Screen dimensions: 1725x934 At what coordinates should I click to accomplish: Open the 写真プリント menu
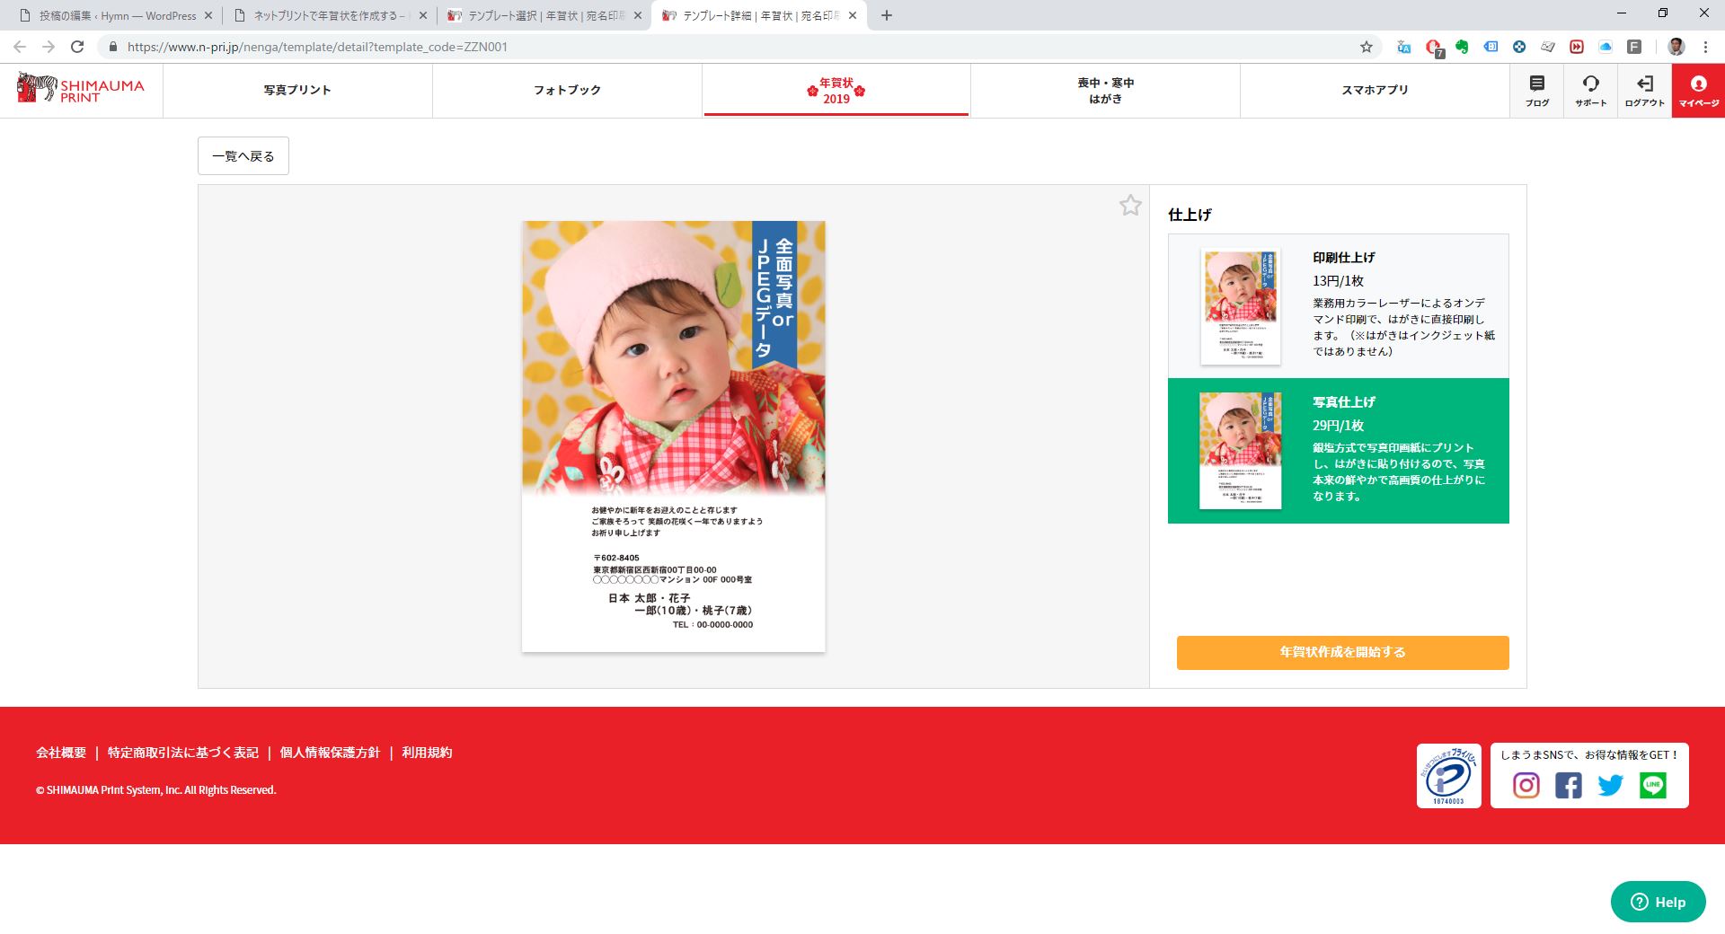tap(297, 90)
